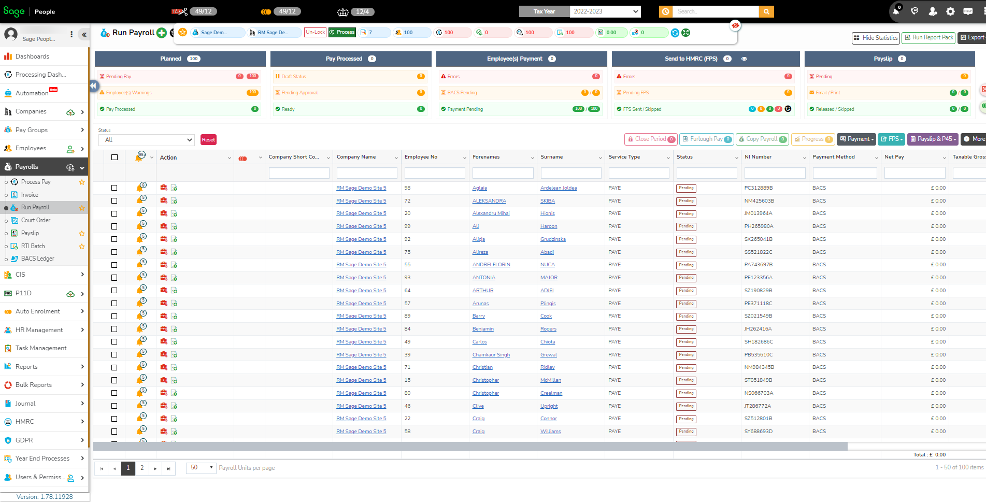
Task: Click the star next to RTI Batch
Action: [x=81, y=247]
